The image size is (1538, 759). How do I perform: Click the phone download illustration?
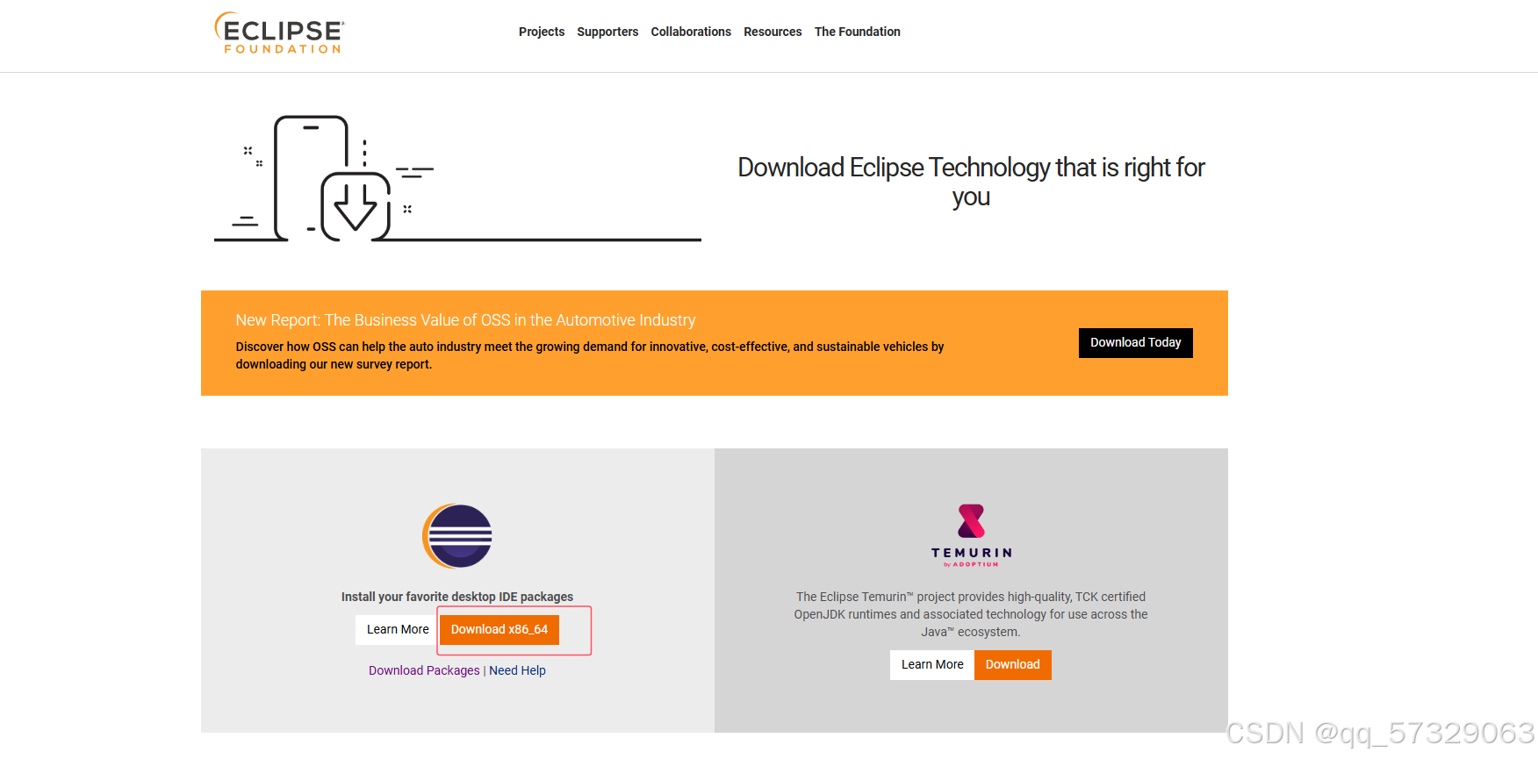[457, 178]
